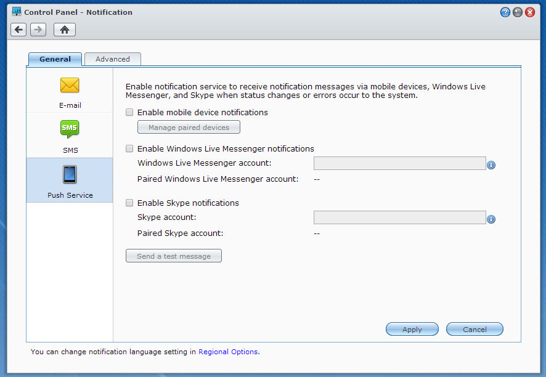Open the E-mail section label
546x377 pixels.
[70, 105]
